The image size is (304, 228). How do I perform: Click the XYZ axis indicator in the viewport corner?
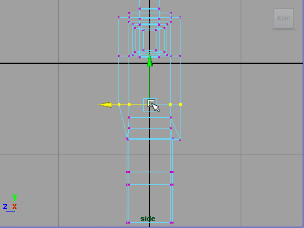coord(10,203)
